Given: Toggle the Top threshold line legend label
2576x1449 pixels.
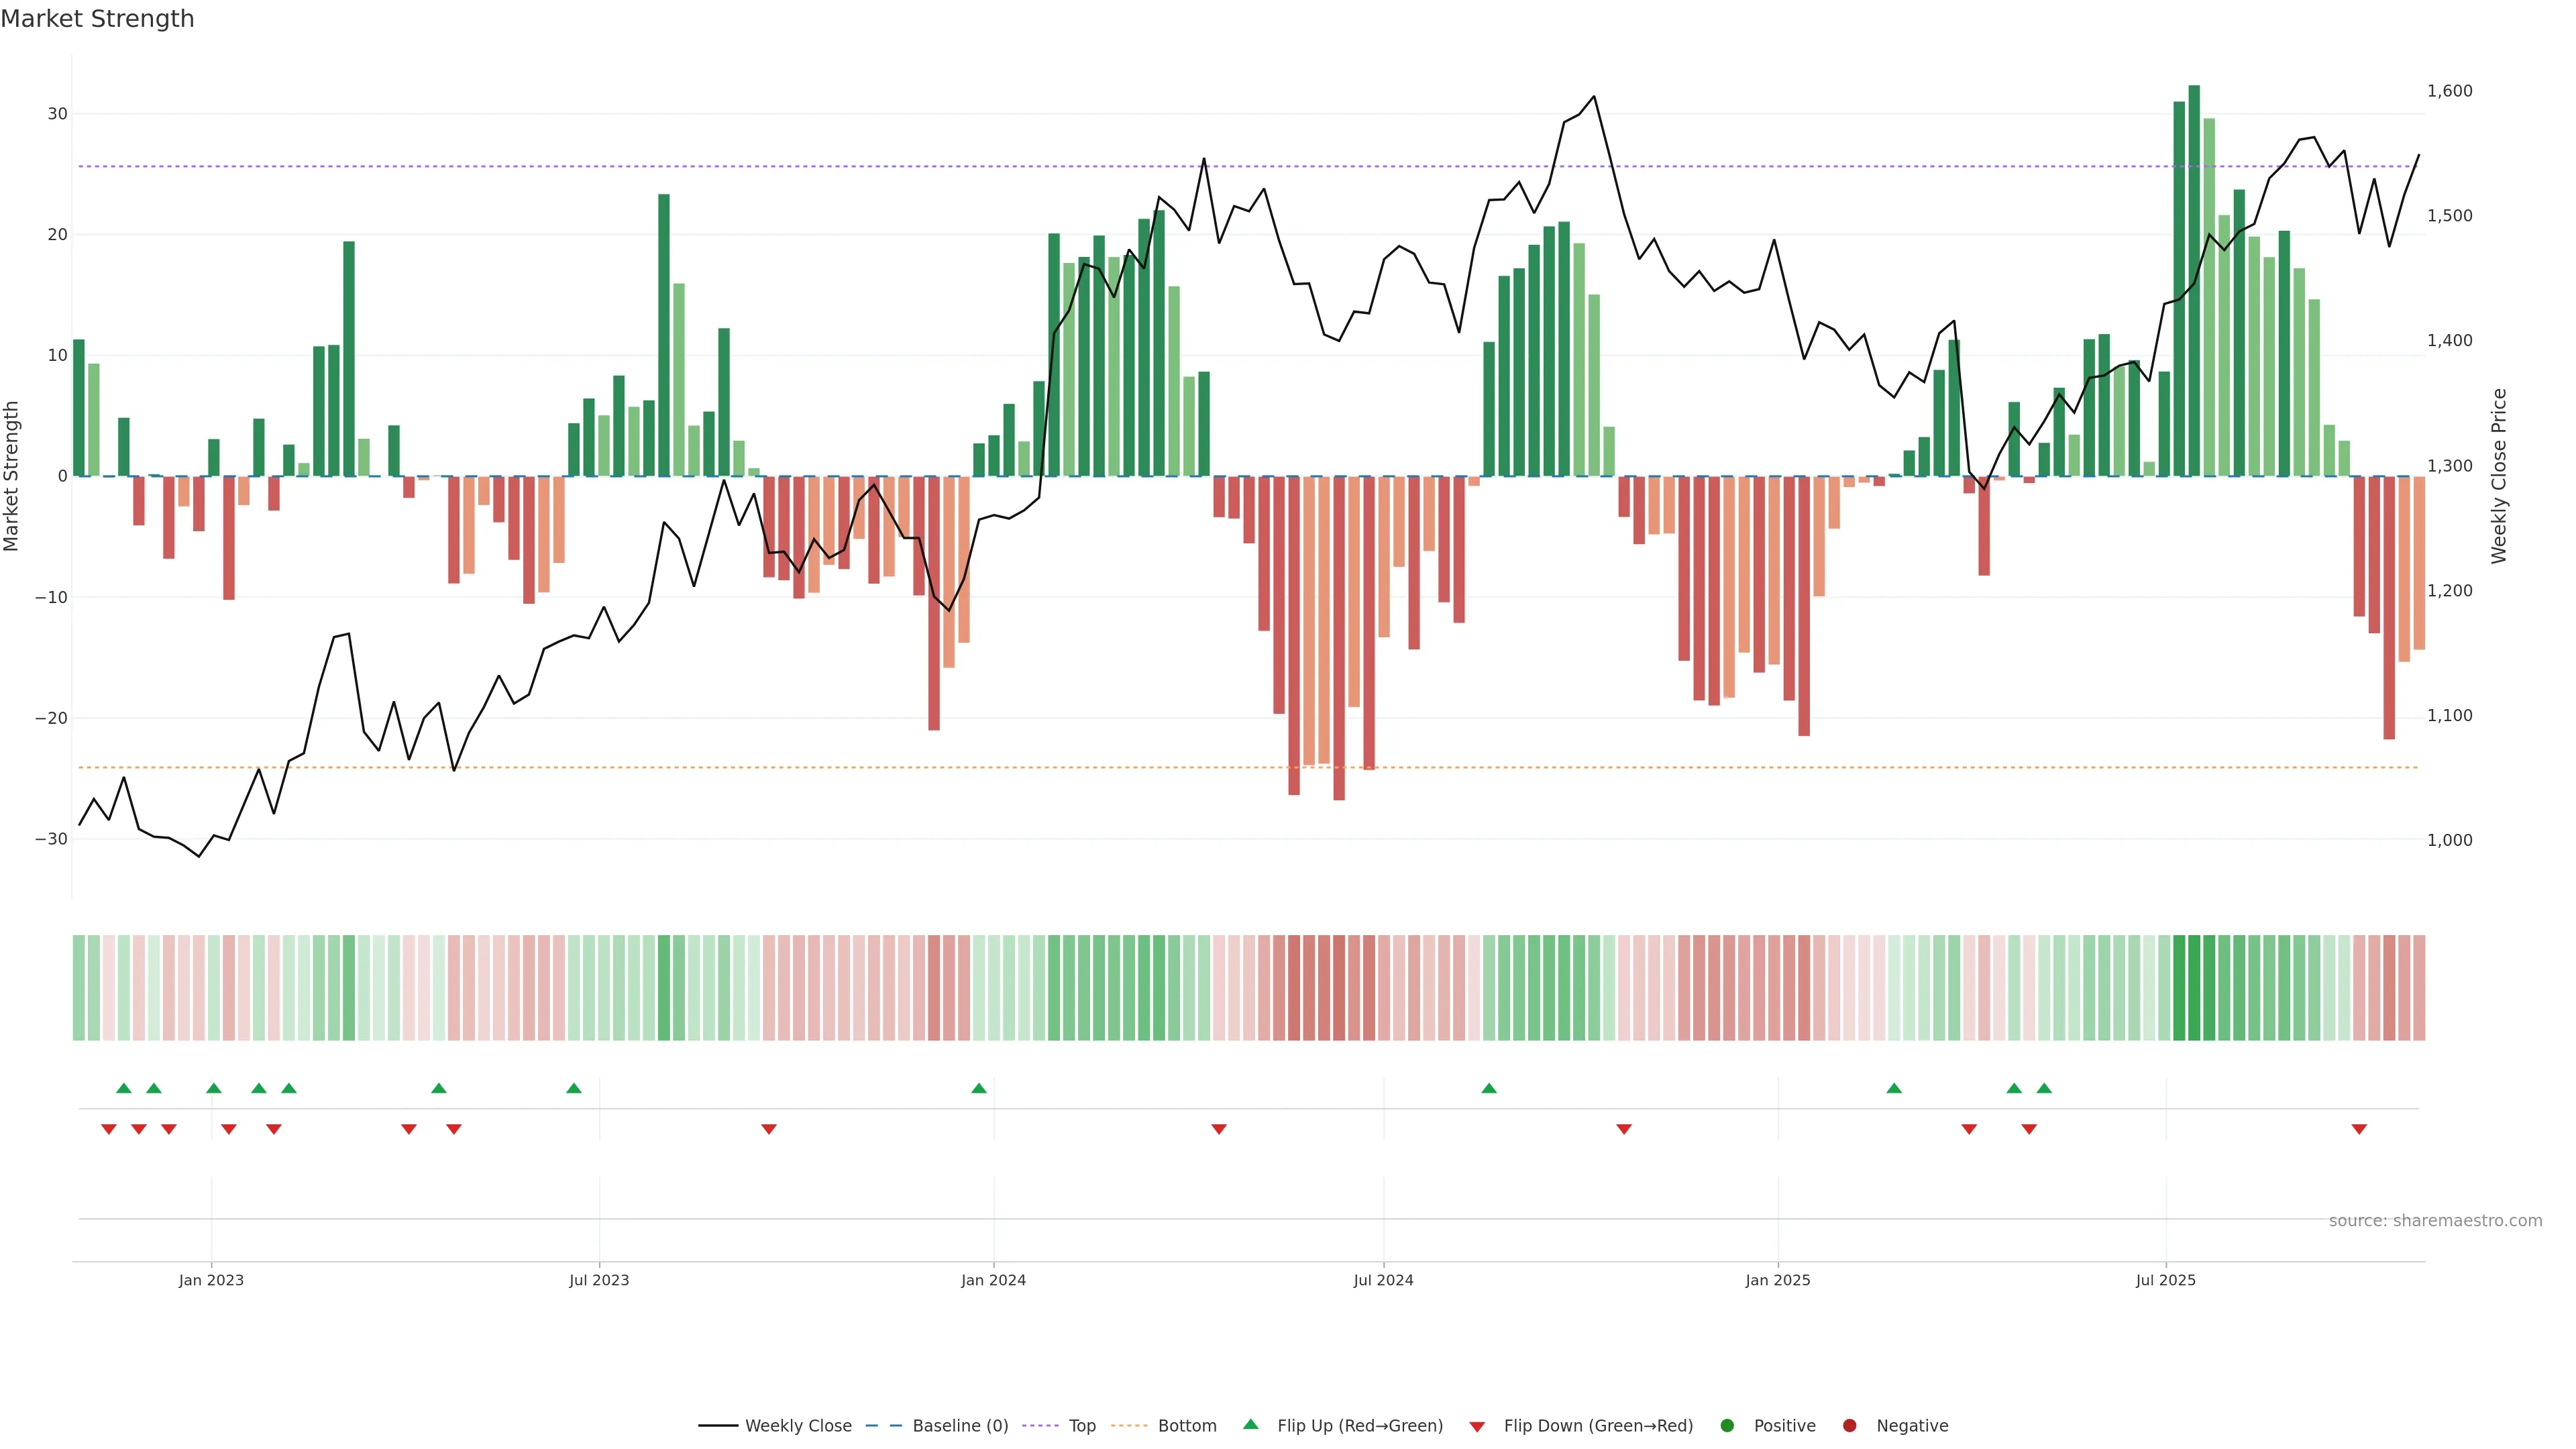Looking at the screenshot, I should click(x=1082, y=1426).
